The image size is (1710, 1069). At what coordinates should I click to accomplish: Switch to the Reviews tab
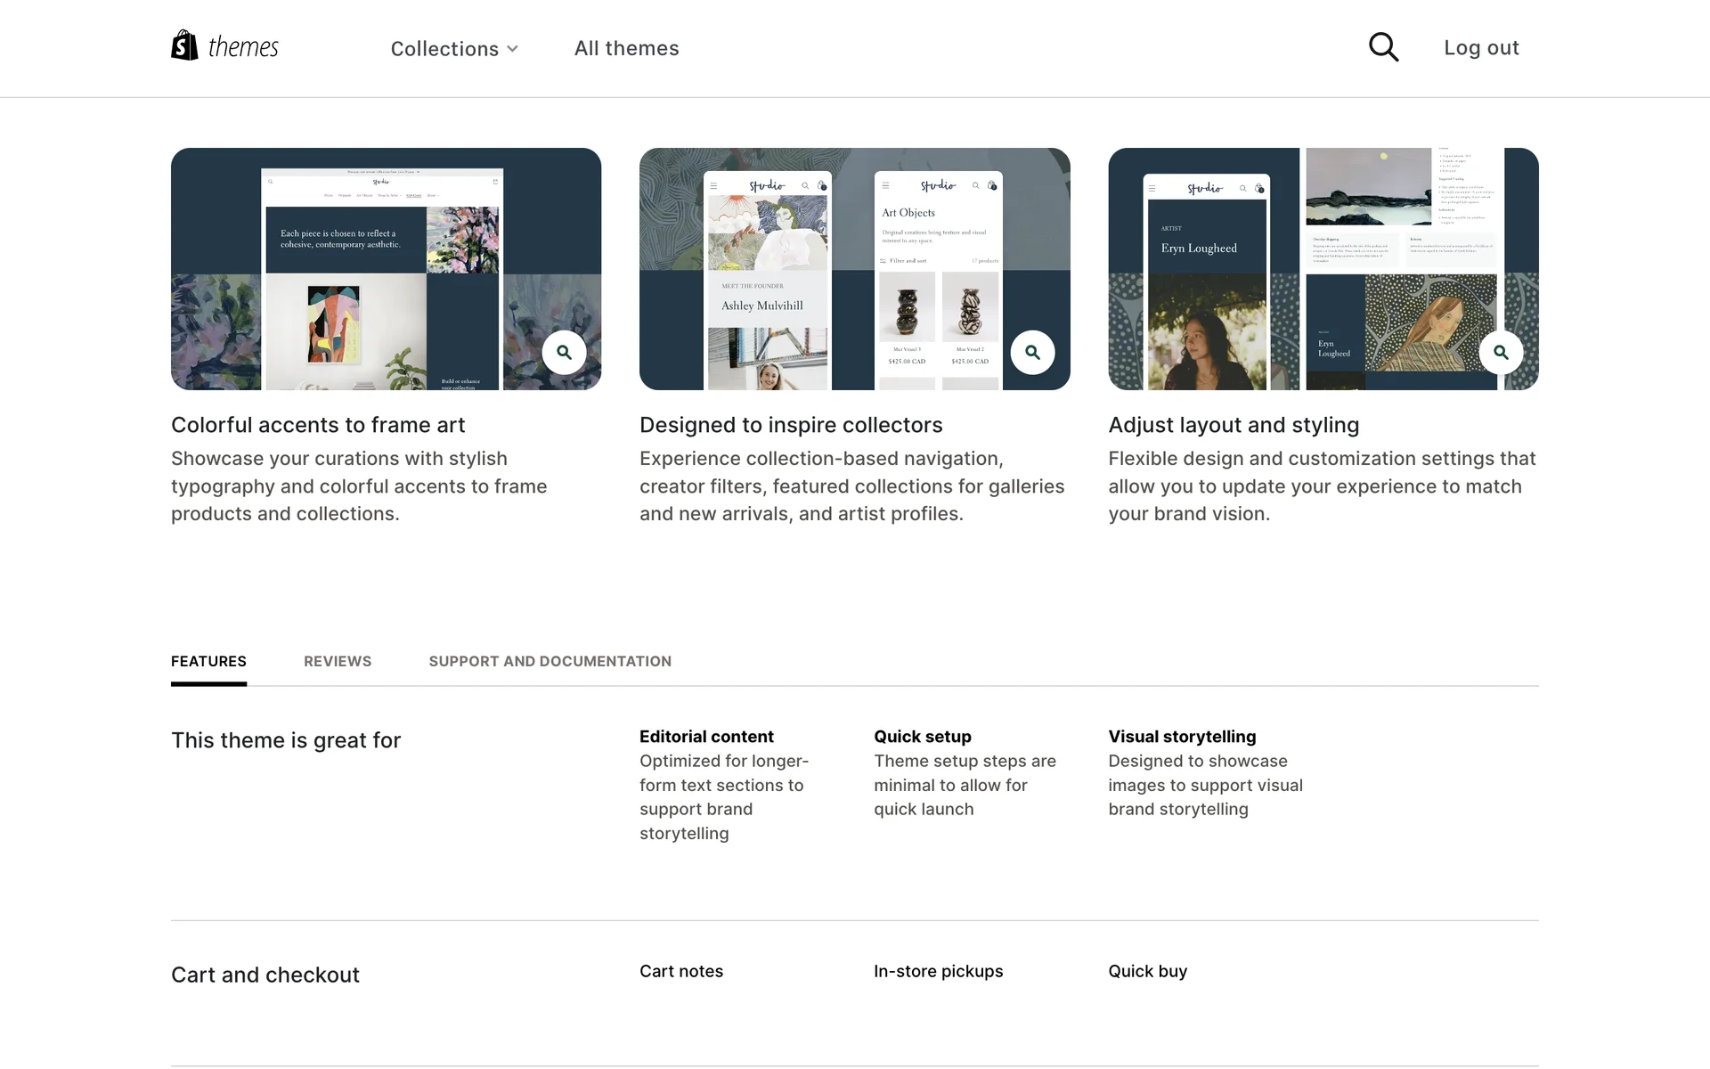[x=338, y=661]
